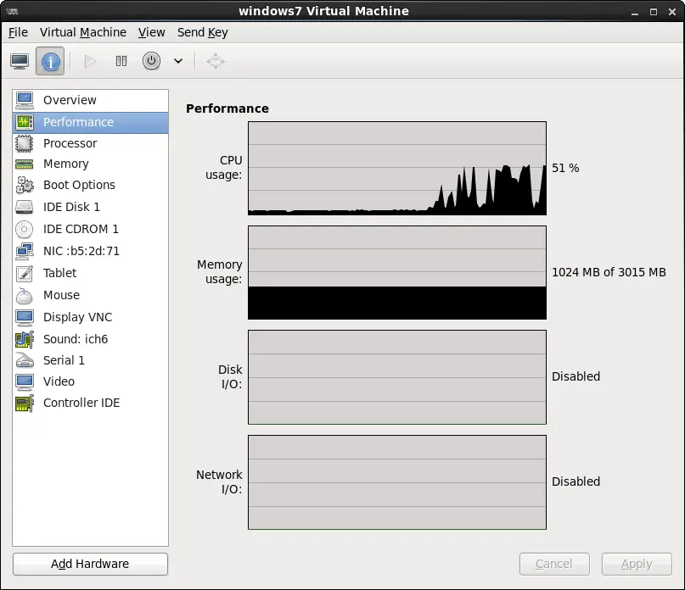Click the fullscreen toolbar icon
Viewport: 685px width, 590px height.
coord(216,61)
